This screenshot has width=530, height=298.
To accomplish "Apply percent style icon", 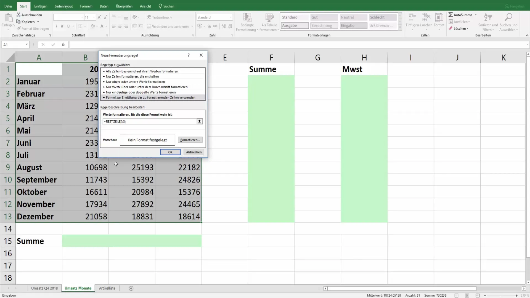I will [209, 26].
